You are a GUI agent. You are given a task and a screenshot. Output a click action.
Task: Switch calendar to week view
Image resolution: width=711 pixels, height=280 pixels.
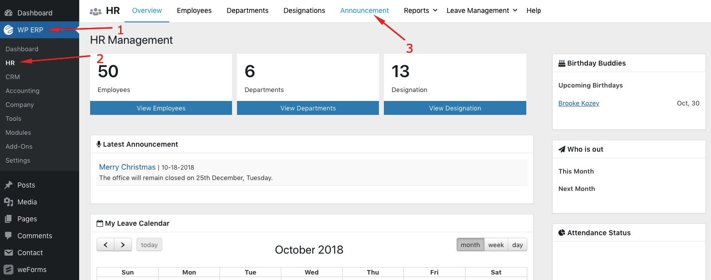[x=496, y=245]
